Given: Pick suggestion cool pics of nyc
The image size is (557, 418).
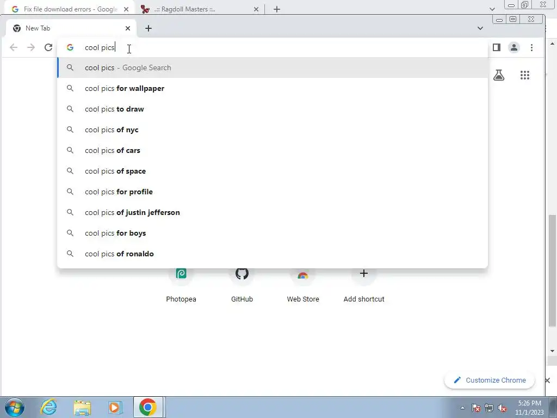Looking at the screenshot, I should 273,130.
